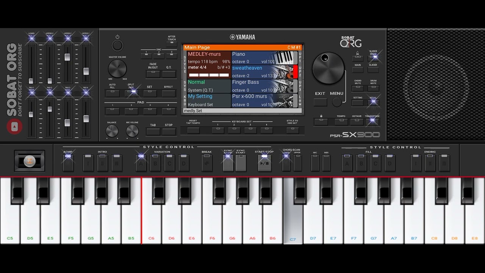The height and width of the screenshot is (273, 485).
Task: Toggle the Pedal button
Action: pyautogui.click(x=373, y=103)
